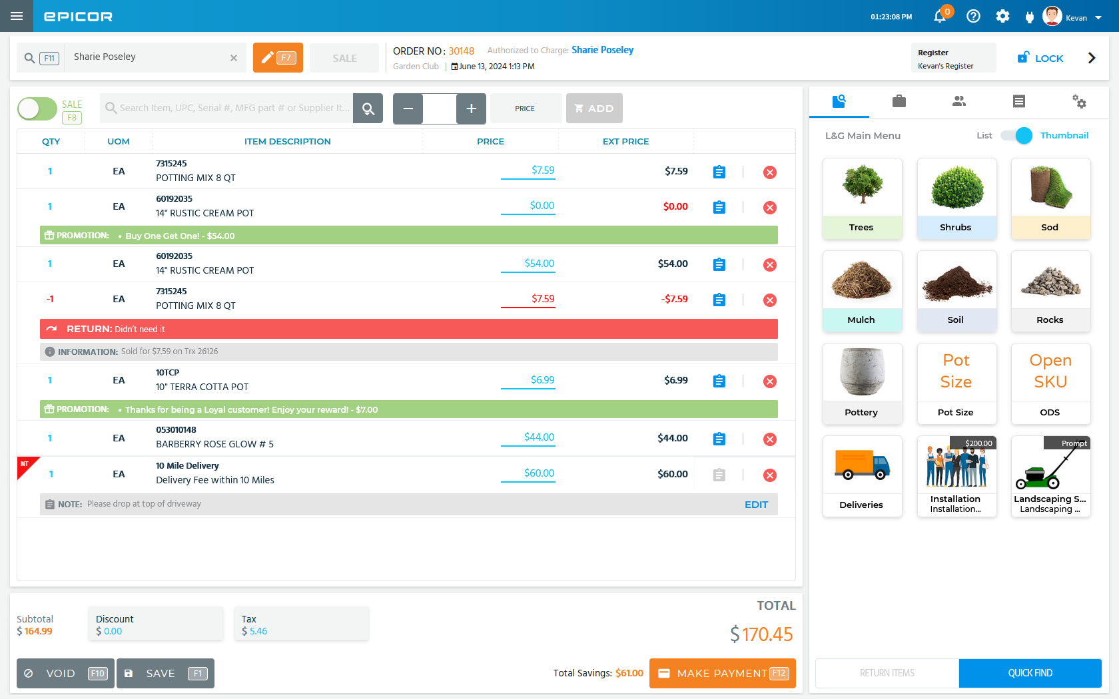Remove the Barberry Rose Glow line item
The height and width of the screenshot is (699, 1119).
click(769, 439)
